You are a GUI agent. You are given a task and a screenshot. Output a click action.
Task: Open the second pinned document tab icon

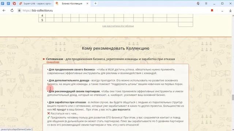(x=8, y=3)
